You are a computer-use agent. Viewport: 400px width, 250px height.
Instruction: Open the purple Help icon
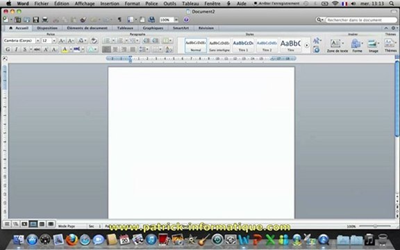[186, 19]
